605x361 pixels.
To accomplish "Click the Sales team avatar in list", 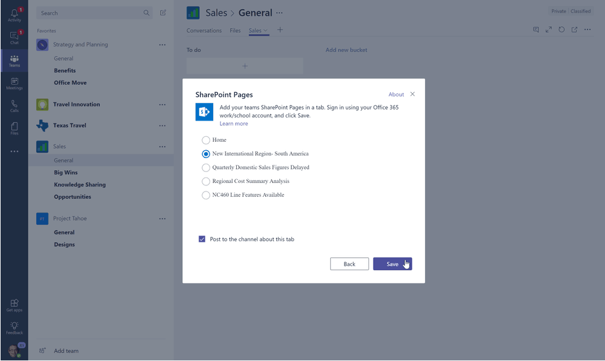I will click(x=42, y=147).
